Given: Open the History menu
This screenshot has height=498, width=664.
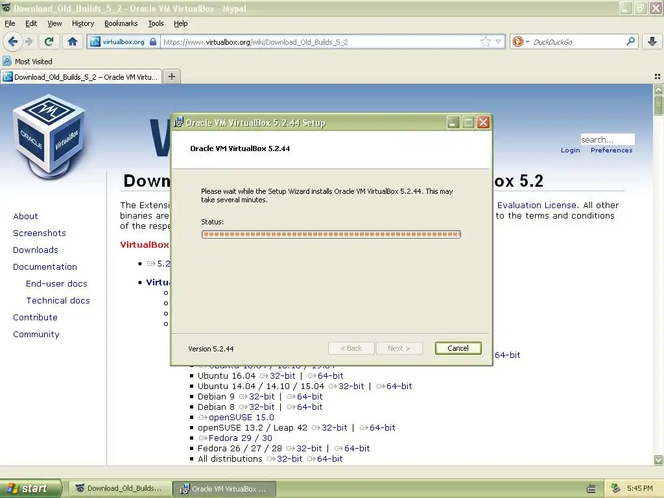Looking at the screenshot, I should 82,23.
